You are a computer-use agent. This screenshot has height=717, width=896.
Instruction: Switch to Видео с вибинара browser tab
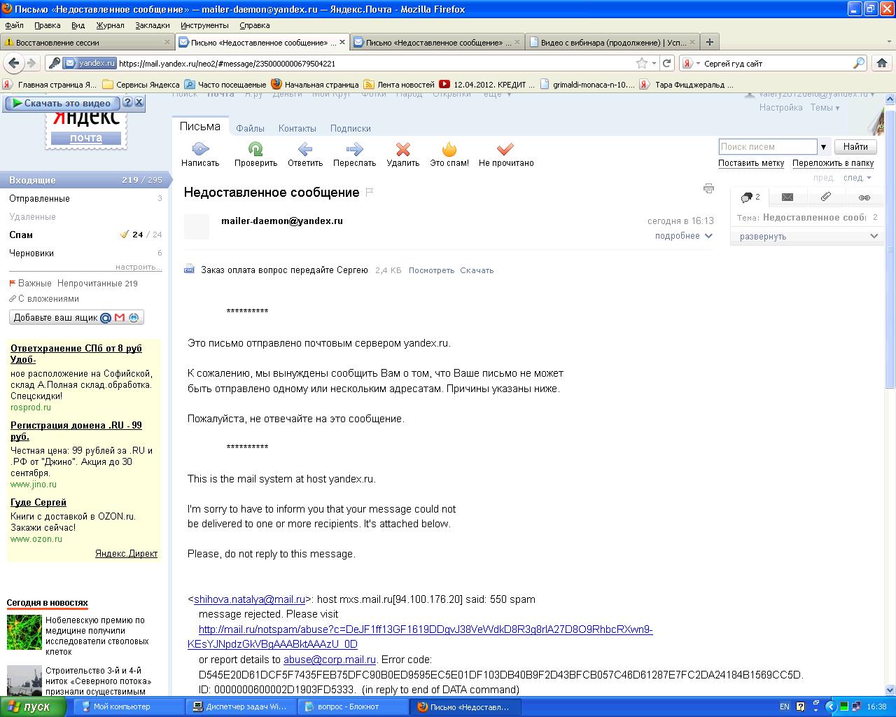tap(612, 43)
